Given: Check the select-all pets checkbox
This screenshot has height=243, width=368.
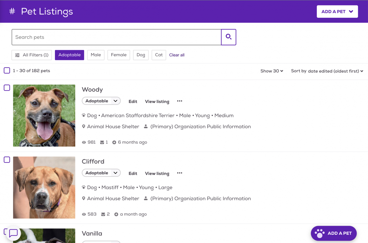Looking at the screenshot, I should pos(7,71).
